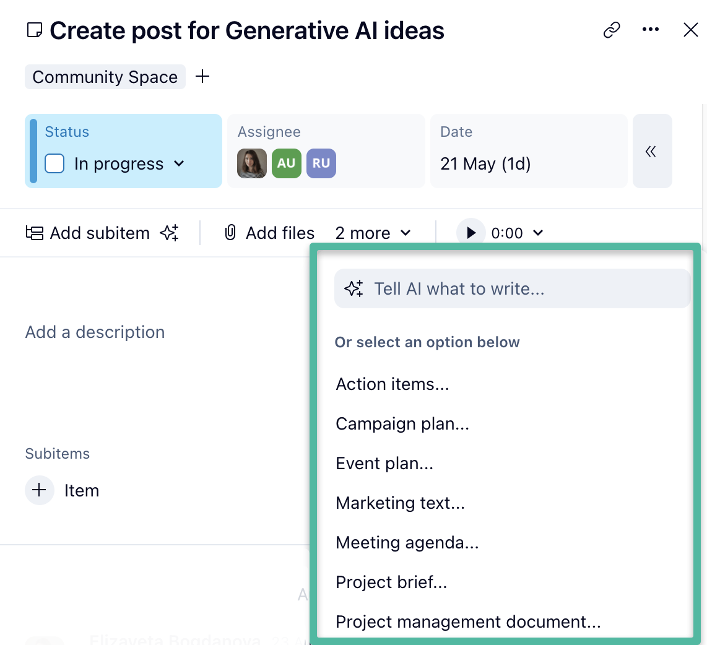Image resolution: width=707 pixels, height=645 pixels.
Task: Open the Community Space tag
Action: pos(105,77)
